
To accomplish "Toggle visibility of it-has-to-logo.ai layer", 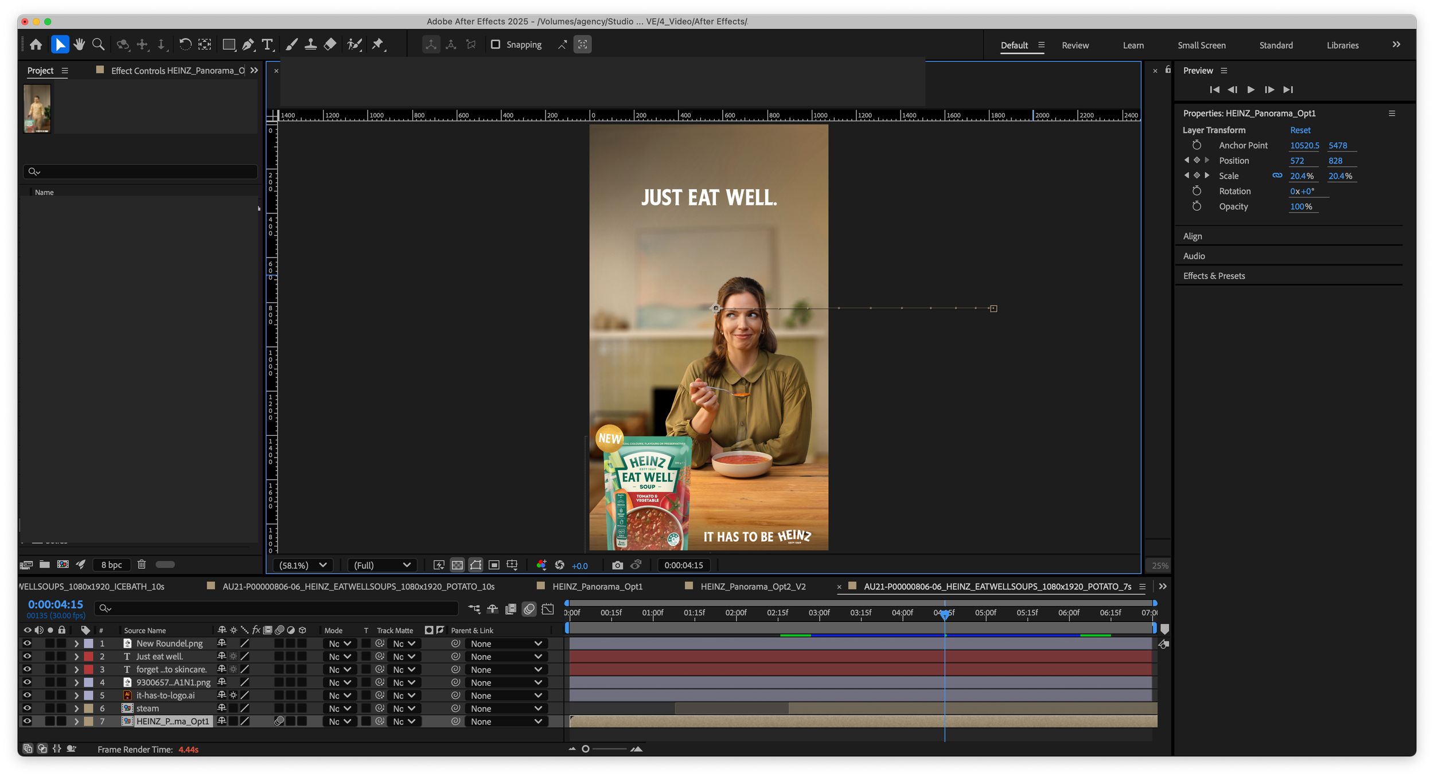I will coord(27,695).
